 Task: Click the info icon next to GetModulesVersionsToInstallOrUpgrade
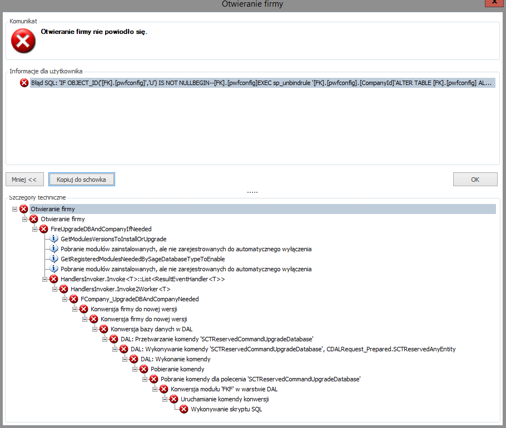click(54, 239)
